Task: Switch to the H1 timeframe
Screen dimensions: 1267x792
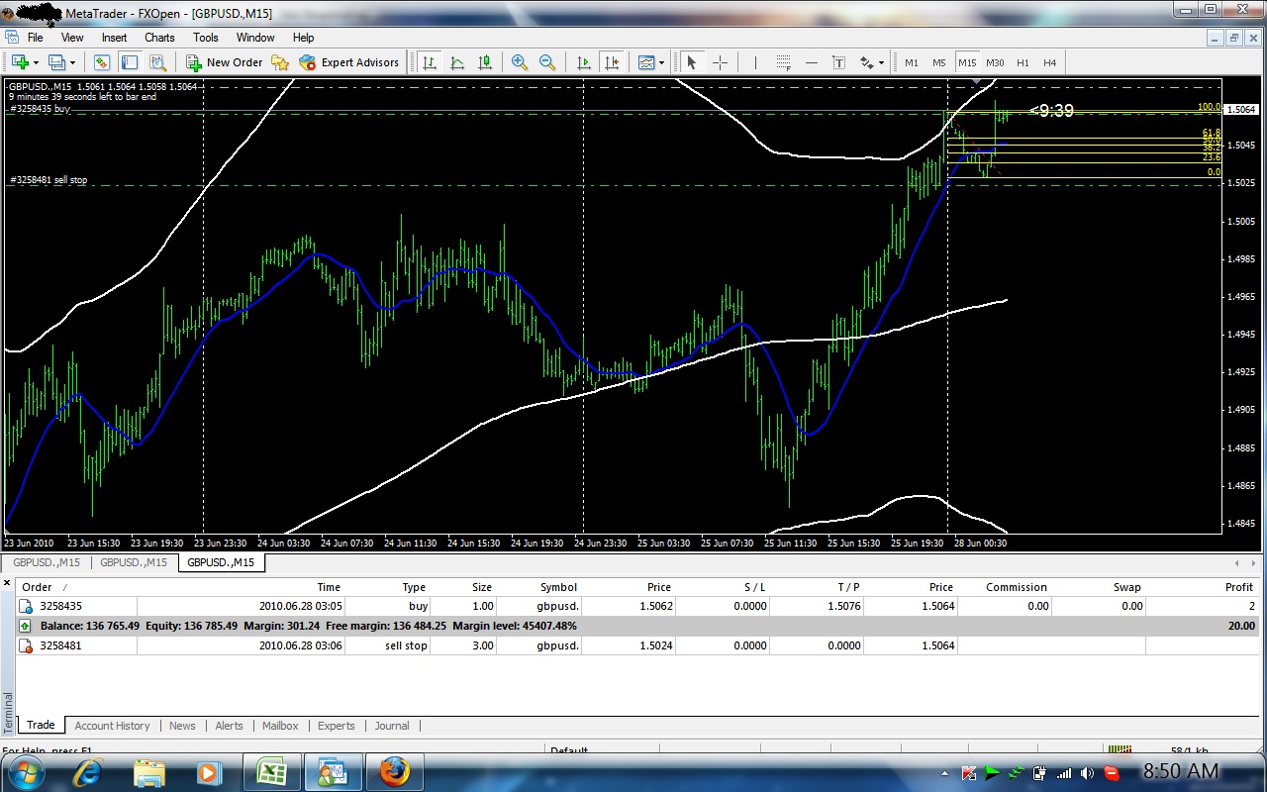Action: [x=1023, y=62]
